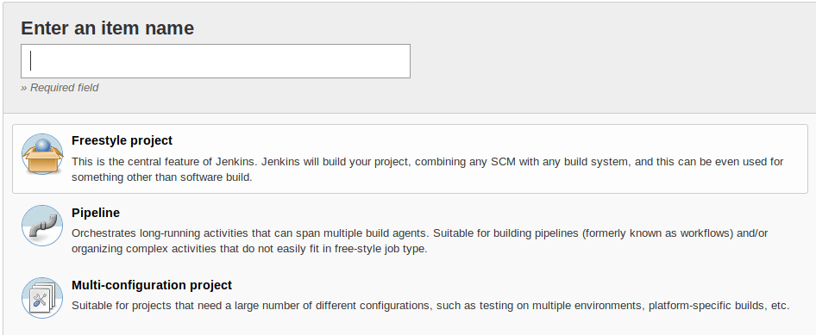Choose the Pipeline title
Viewport: 816px width, 335px height.
(96, 213)
